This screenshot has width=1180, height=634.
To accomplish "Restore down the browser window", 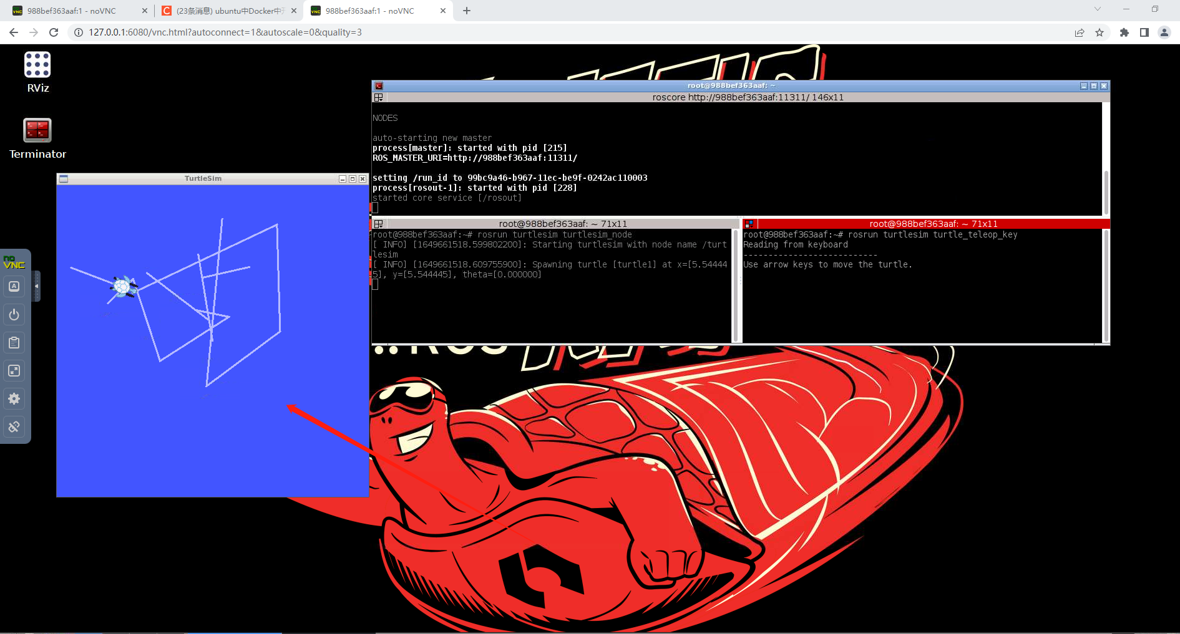I will 1155,9.
